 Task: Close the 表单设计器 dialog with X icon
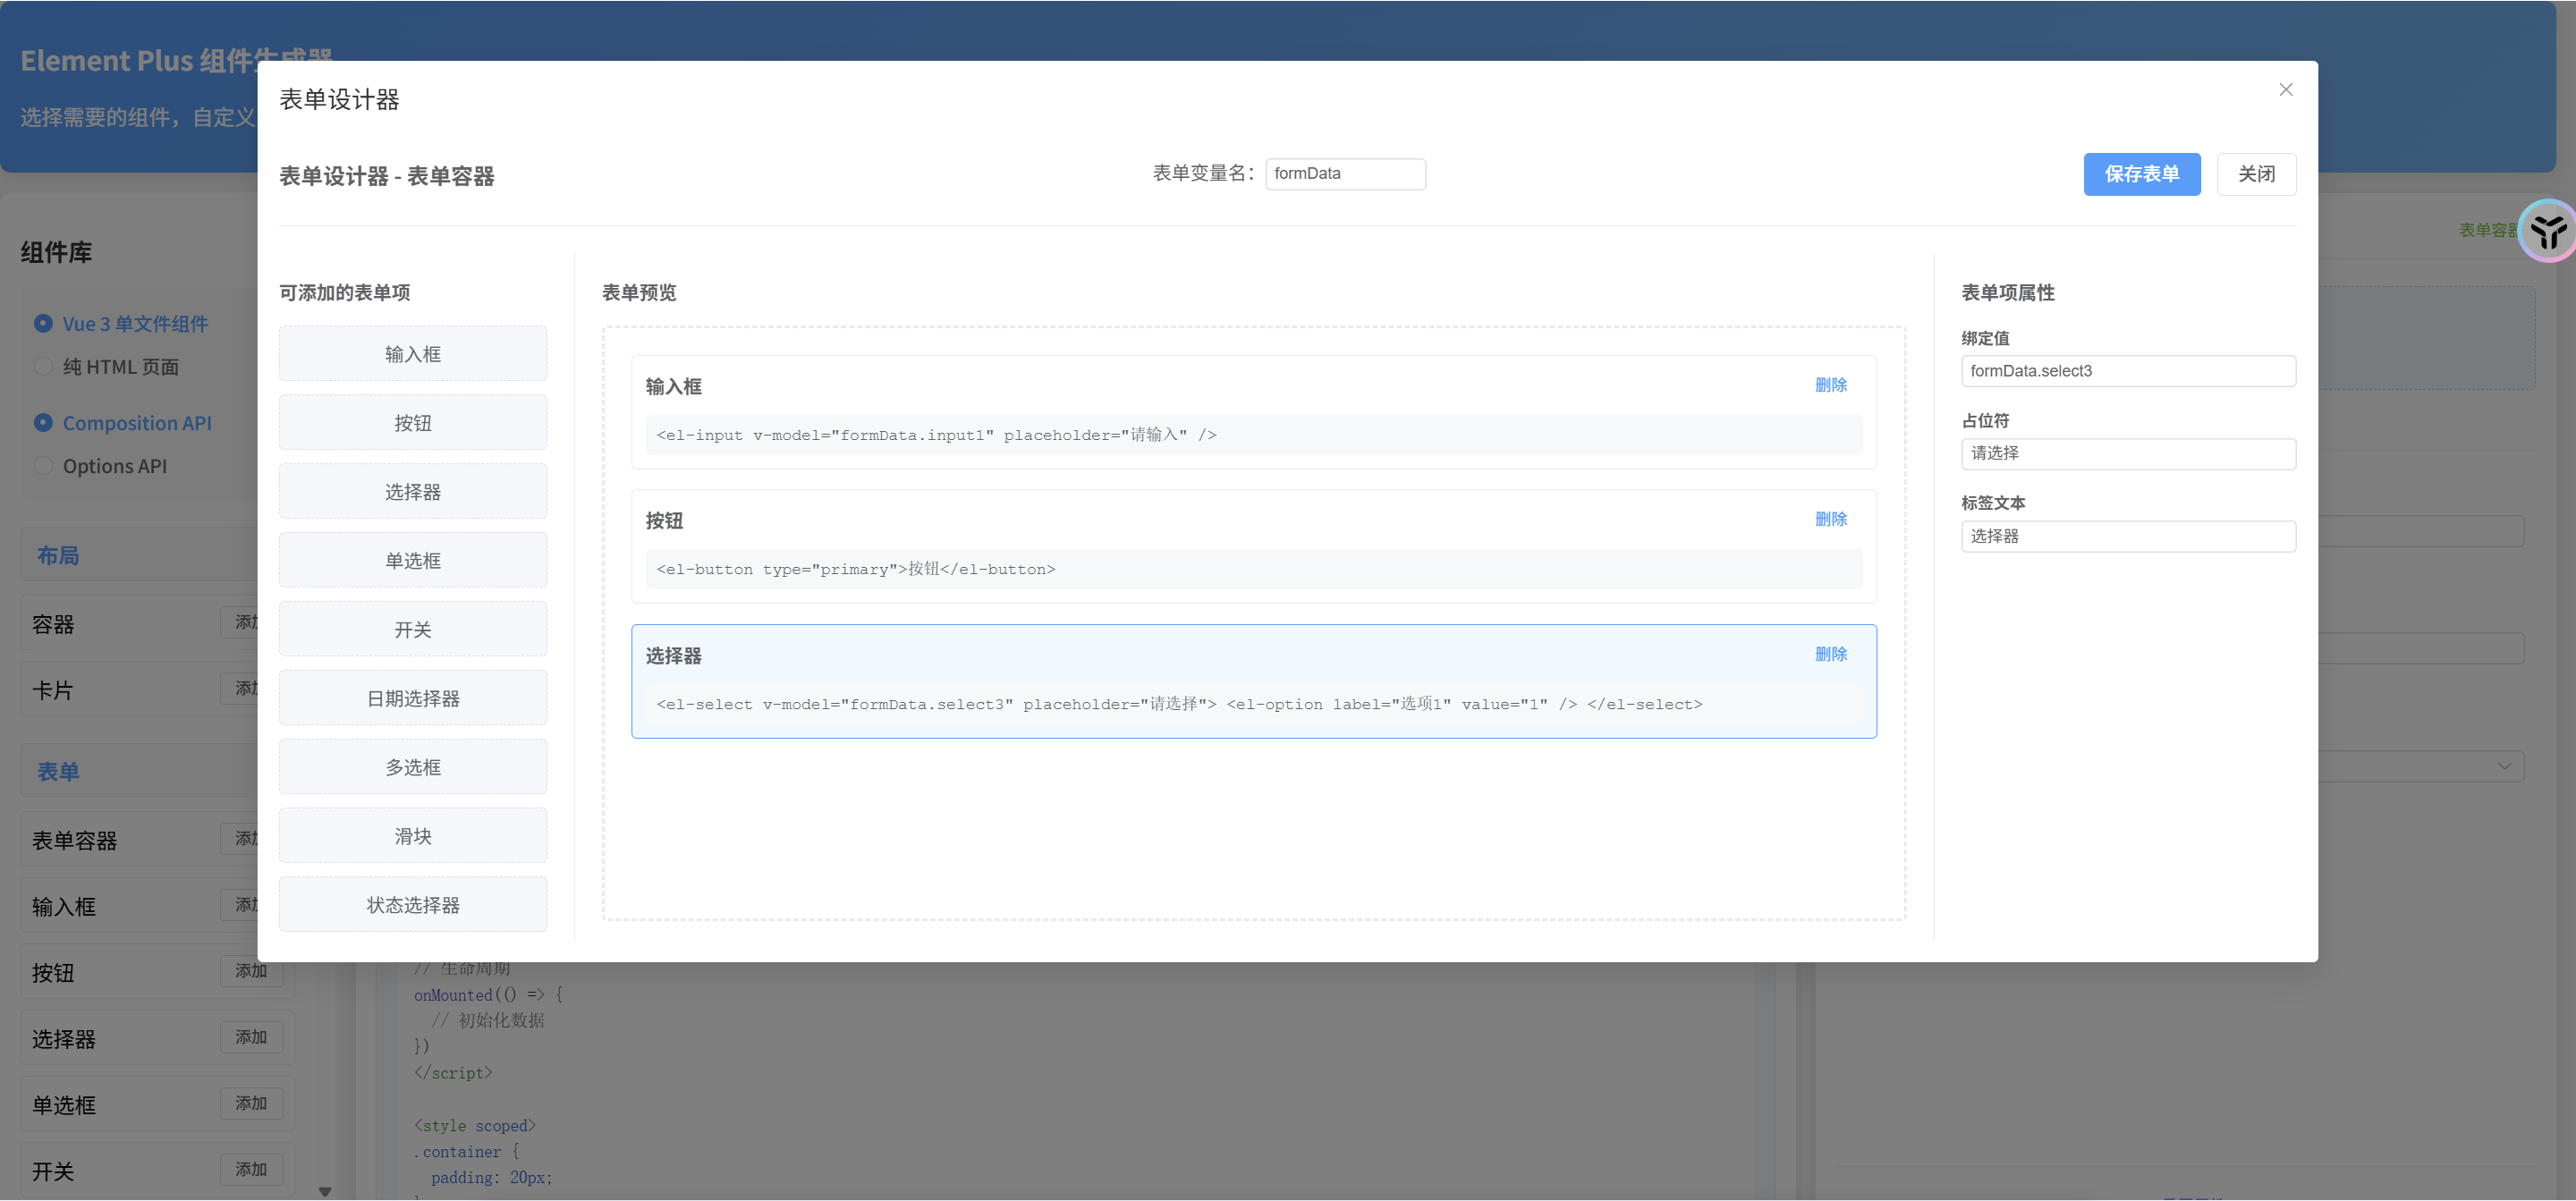click(x=2285, y=90)
